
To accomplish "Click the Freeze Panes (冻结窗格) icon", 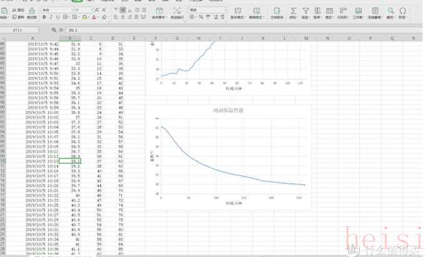I will 376,11.
